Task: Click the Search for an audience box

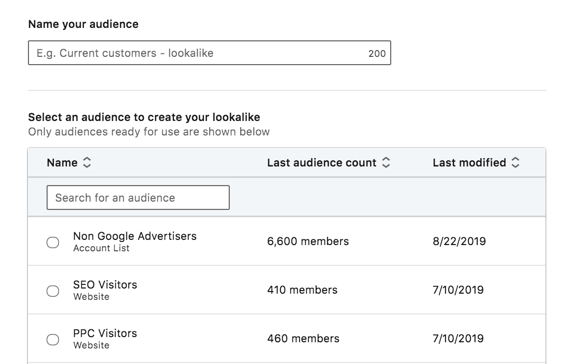Action: point(138,198)
